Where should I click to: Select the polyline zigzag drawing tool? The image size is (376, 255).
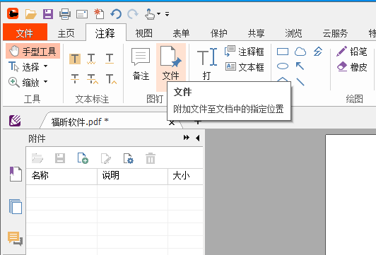click(318, 52)
